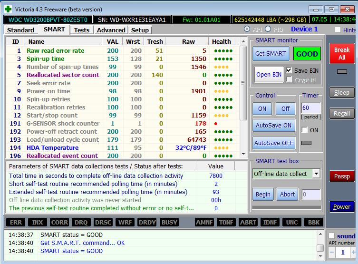Click the Name column header
Viewport: 358px width, 264px height.
tap(63, 41)
